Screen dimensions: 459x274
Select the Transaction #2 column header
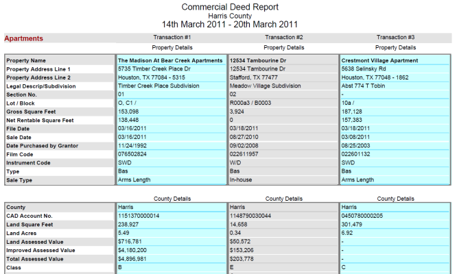283,37
